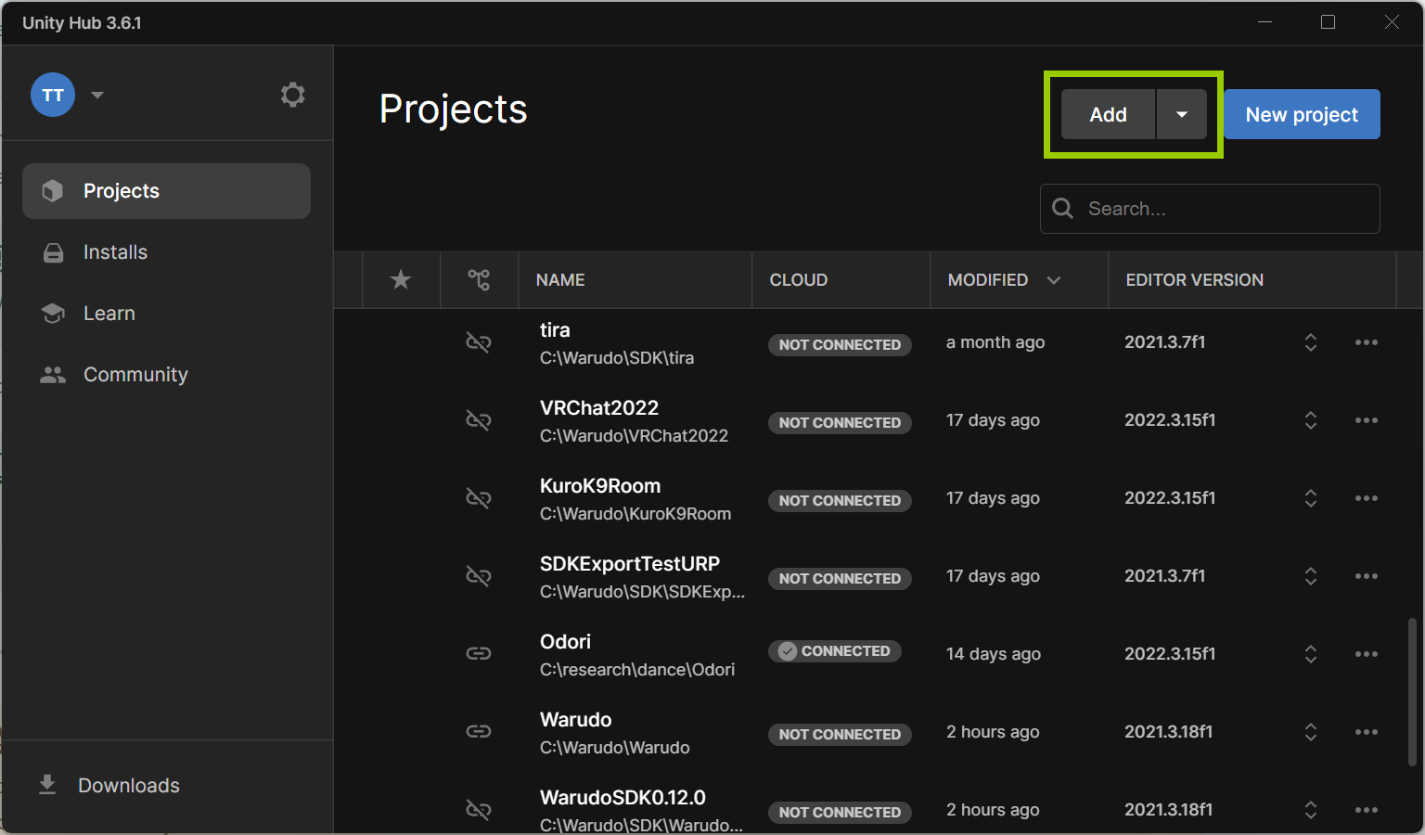Click the unlinked icon for tira project
The width and height of the screenshot is (1425, 835).
coord(479,342)
